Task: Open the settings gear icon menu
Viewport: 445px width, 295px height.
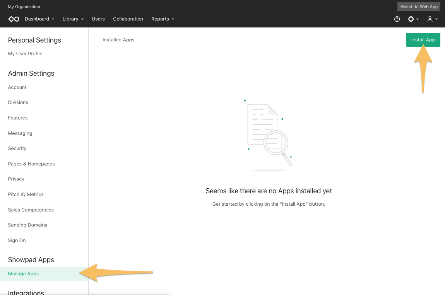Action: tap(413, 19)
